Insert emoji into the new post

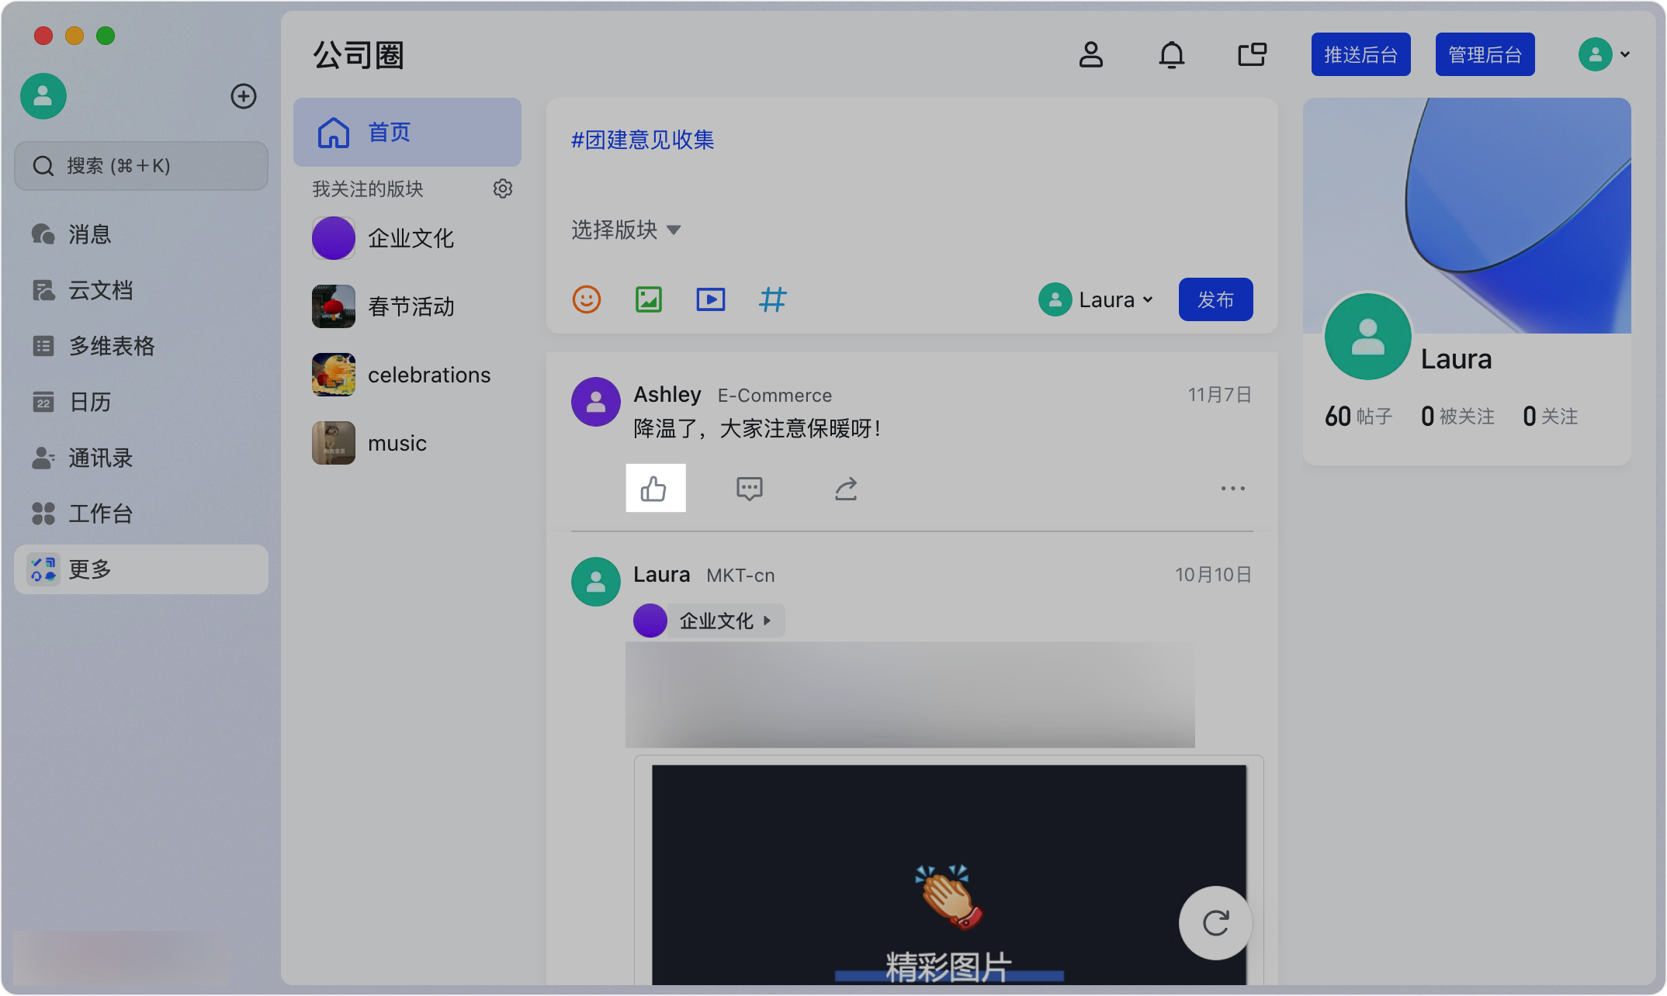[x=587, y=299]
